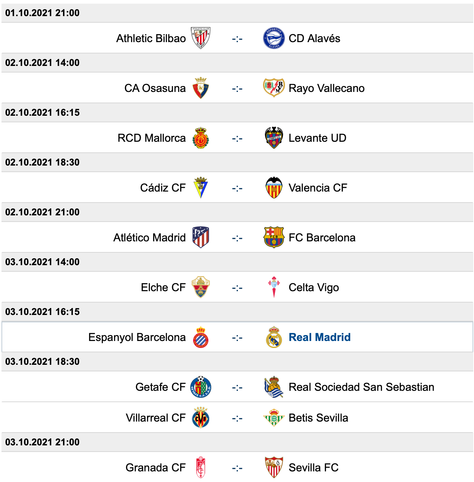The image size is (474, 482).
Task: Click the Getafe CF crest
Action: tap(200, 387)
